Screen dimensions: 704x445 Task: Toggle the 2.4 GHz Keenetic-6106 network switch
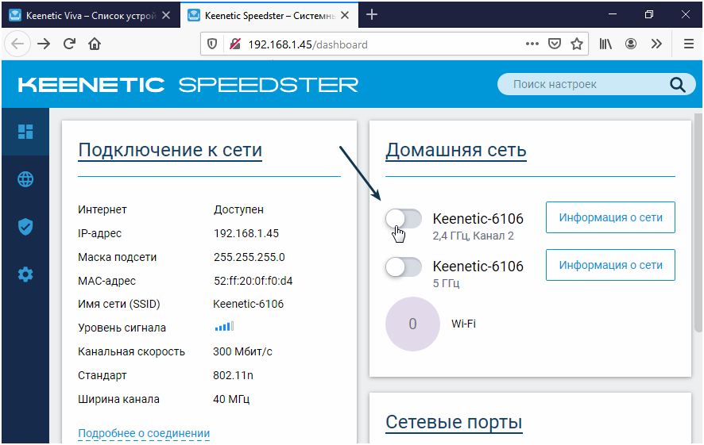pyautogui.click(x=403, y=219)
